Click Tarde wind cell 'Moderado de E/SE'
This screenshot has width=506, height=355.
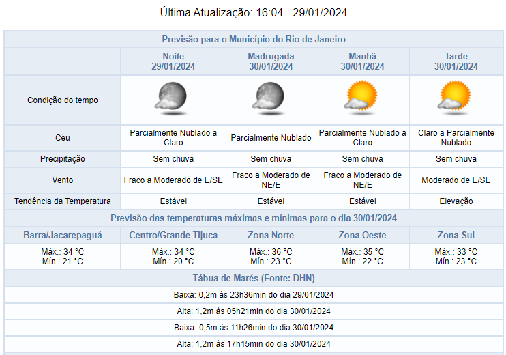tap(456, 180)
